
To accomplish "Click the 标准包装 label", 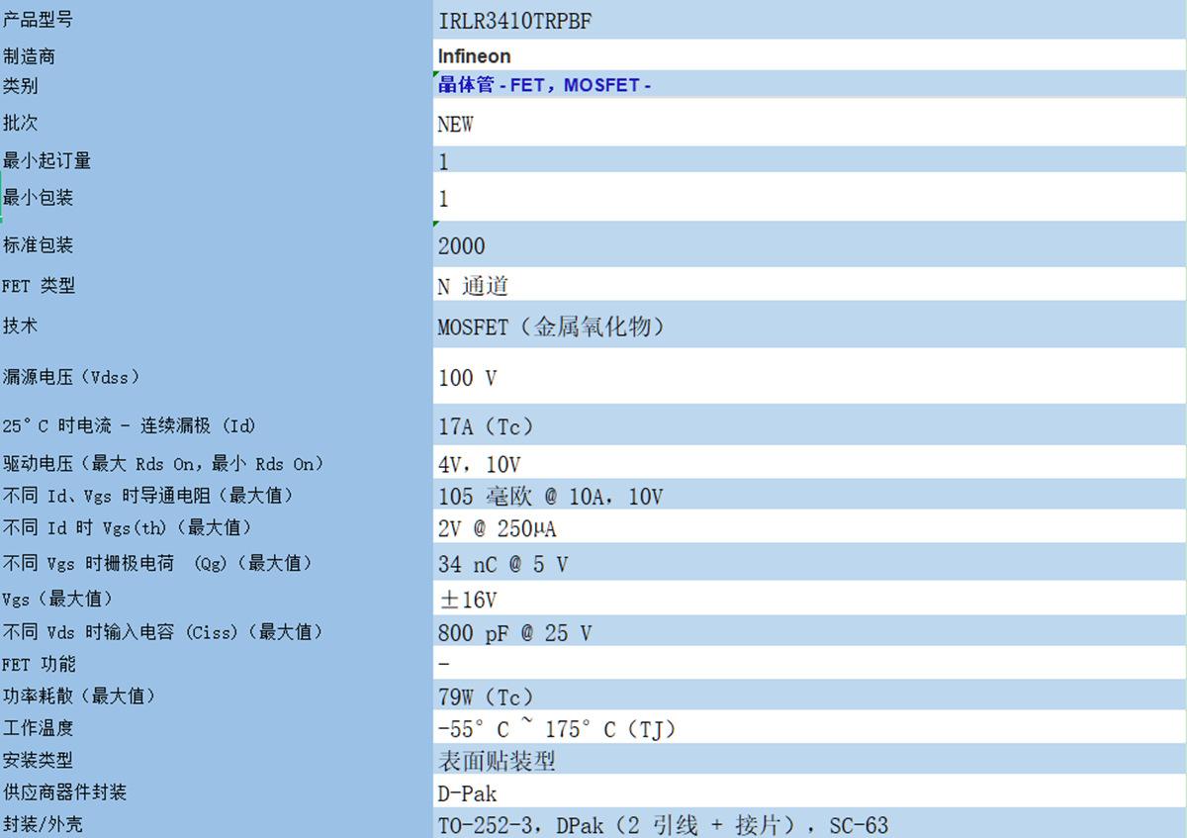I will [38, 245].
